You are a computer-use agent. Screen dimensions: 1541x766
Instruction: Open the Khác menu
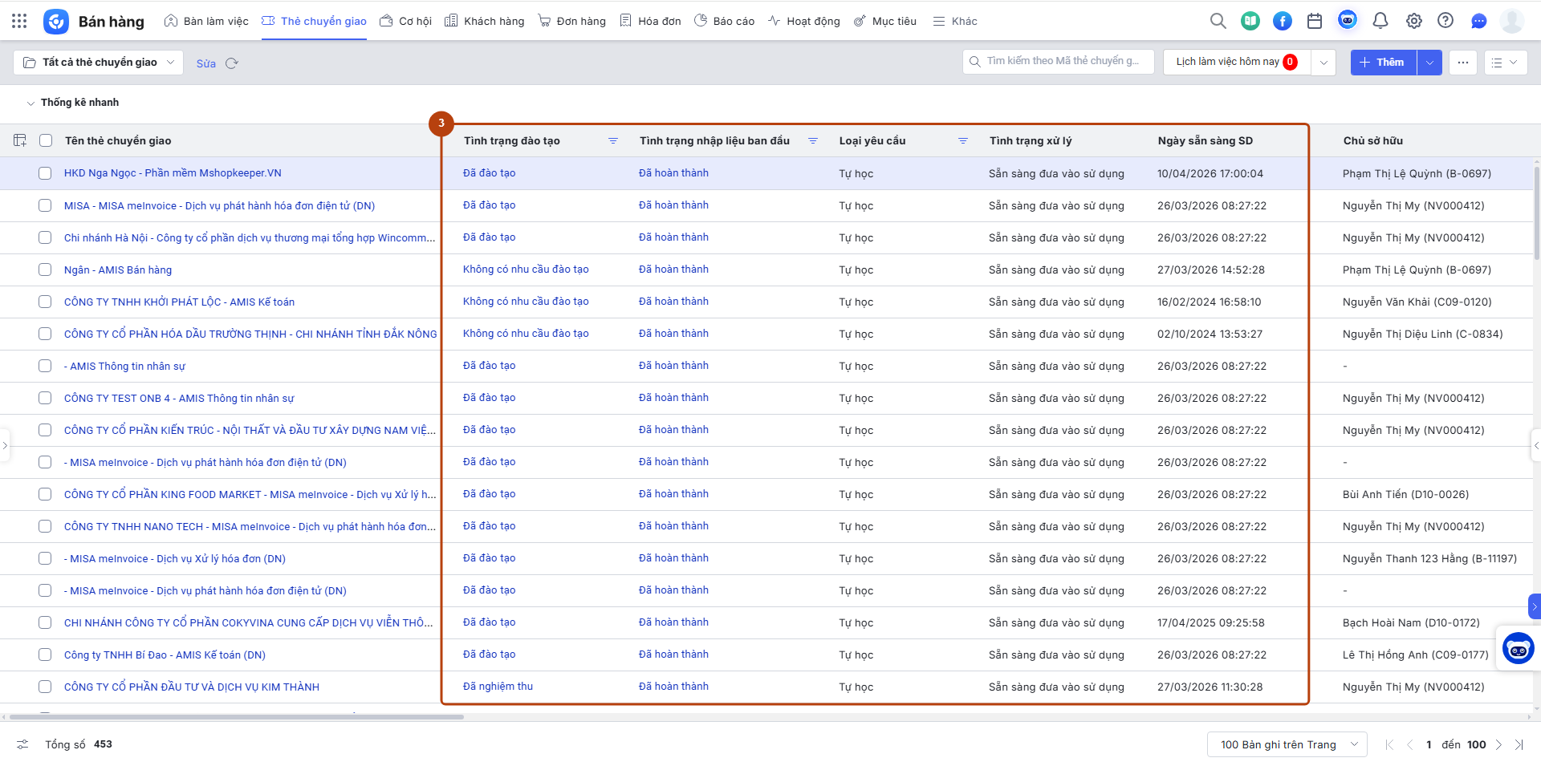(x=955, y=21)
